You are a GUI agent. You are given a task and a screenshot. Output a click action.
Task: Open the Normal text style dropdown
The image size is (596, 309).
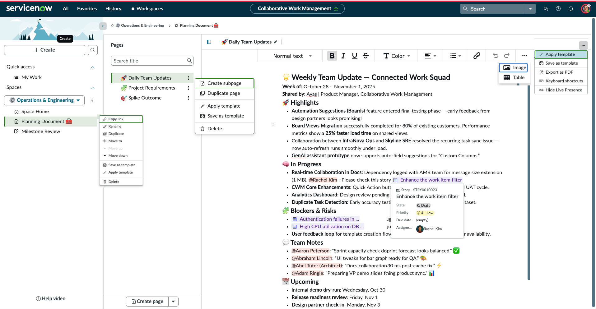[x=292, y=56]
